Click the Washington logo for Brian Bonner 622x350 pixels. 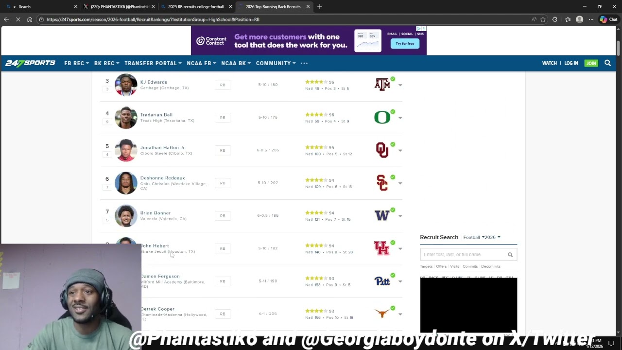[382, 215]
